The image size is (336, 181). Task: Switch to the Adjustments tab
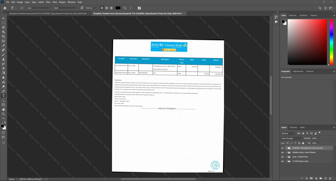[298, 71]
